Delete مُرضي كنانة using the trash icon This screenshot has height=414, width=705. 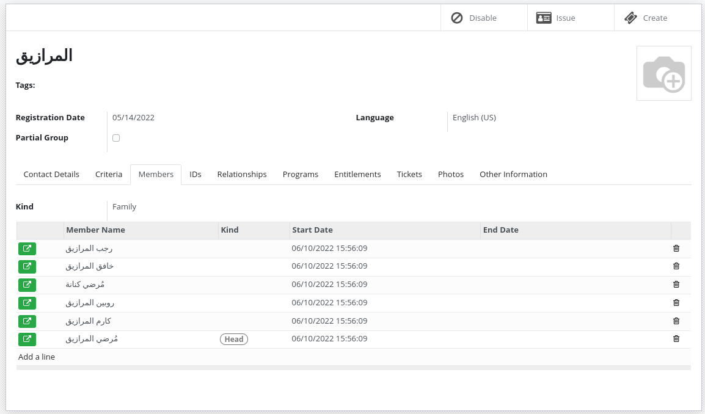(676, 284)
